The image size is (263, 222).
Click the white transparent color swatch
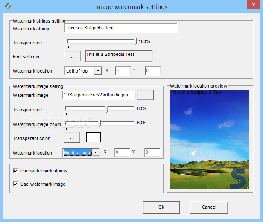94,137
